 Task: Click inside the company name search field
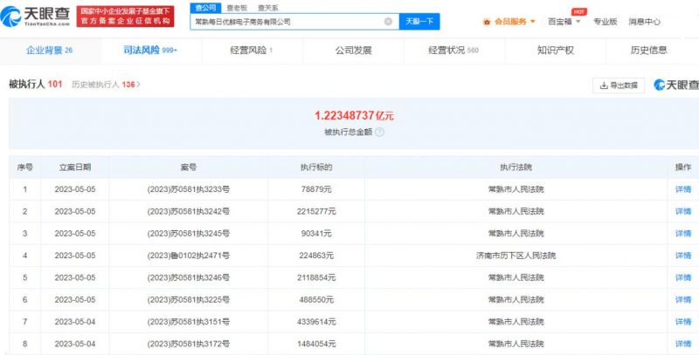point(288,22)
